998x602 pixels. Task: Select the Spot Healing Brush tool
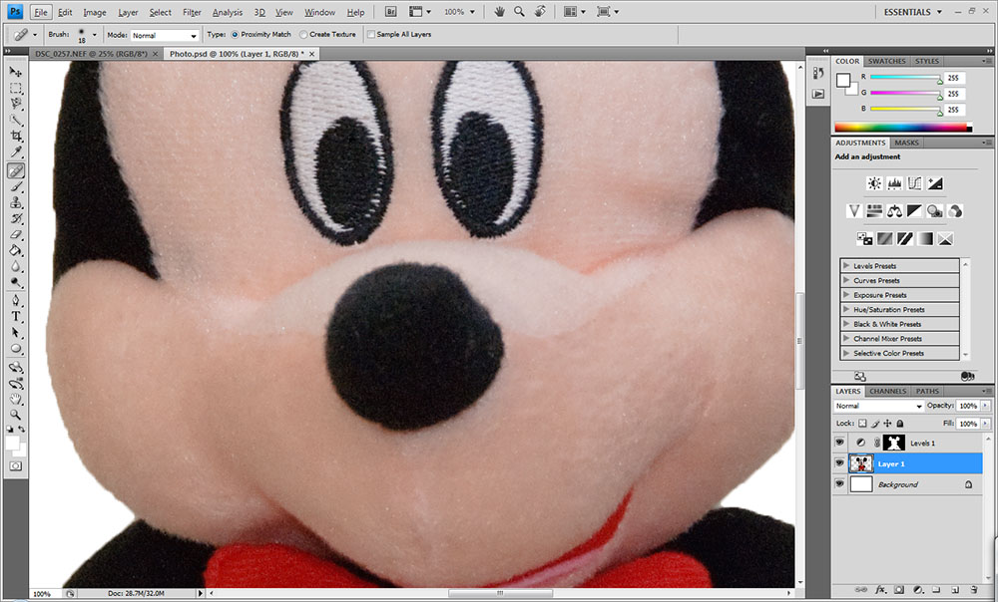(16, 170)
